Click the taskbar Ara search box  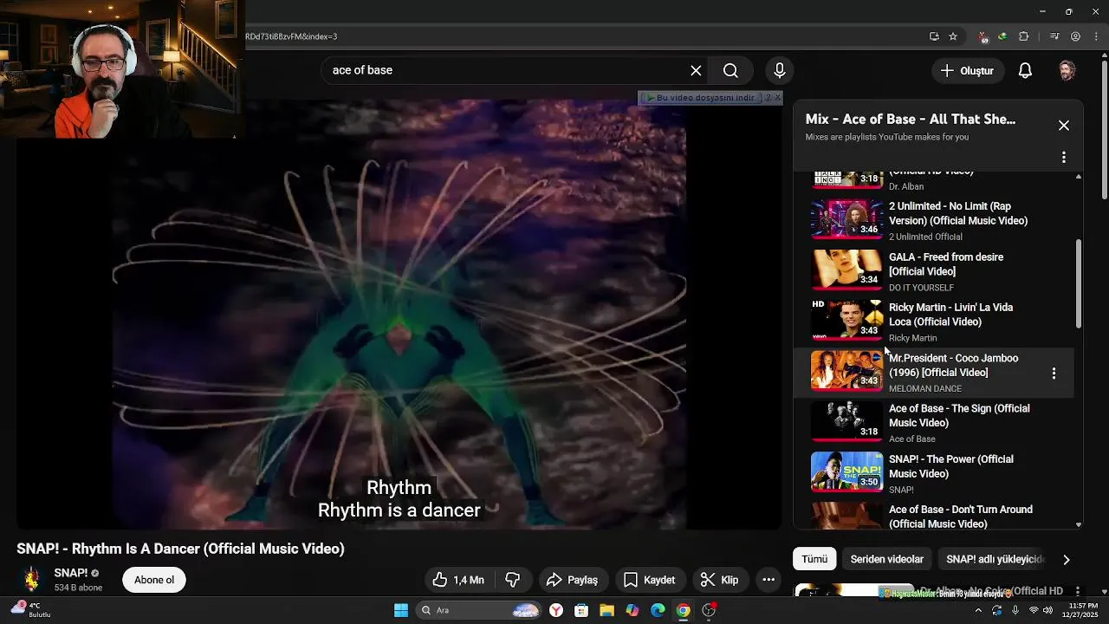click(478, 610)
